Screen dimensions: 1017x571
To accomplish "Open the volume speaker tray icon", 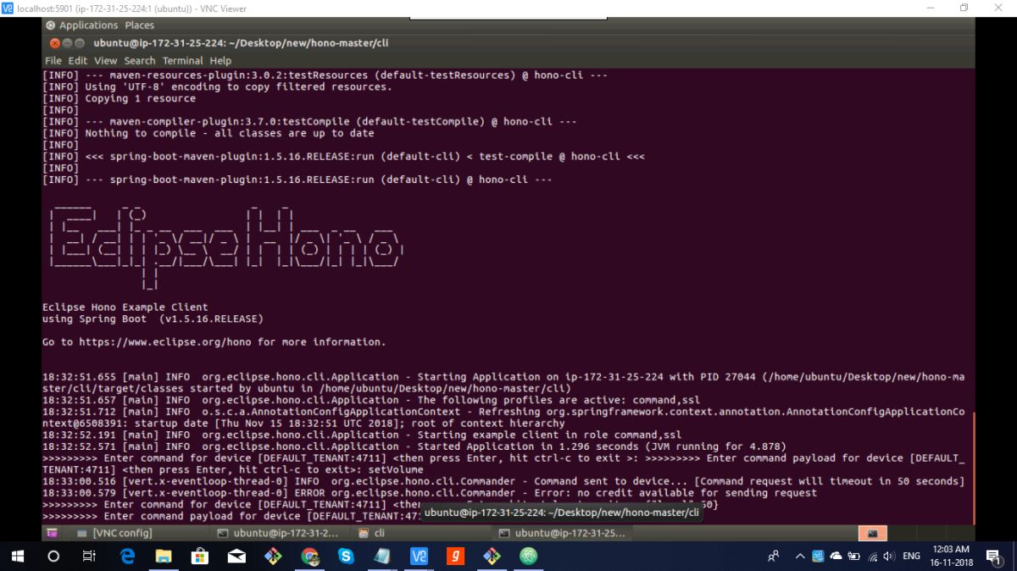I will 888,557.
